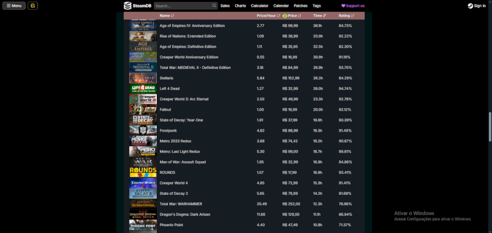This screenshot has width=492, height=233.
Task: Select Dragon's Dogma price R$ 129,00
Action: pyautogui.click(x=291, y=215)
